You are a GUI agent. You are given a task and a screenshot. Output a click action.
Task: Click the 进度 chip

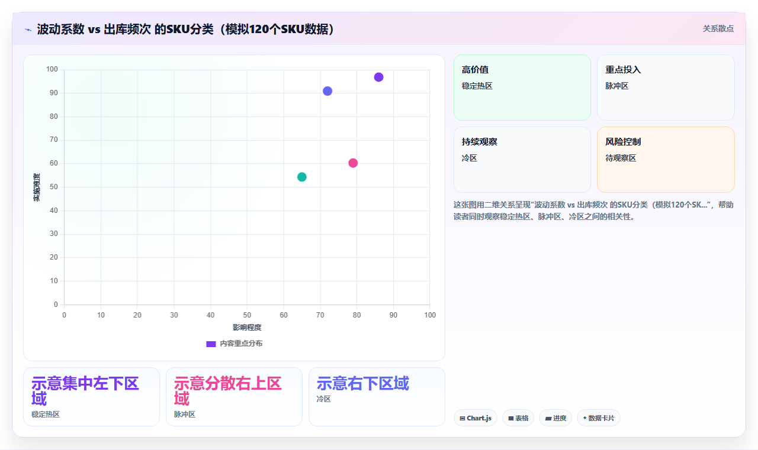[555, 418]
